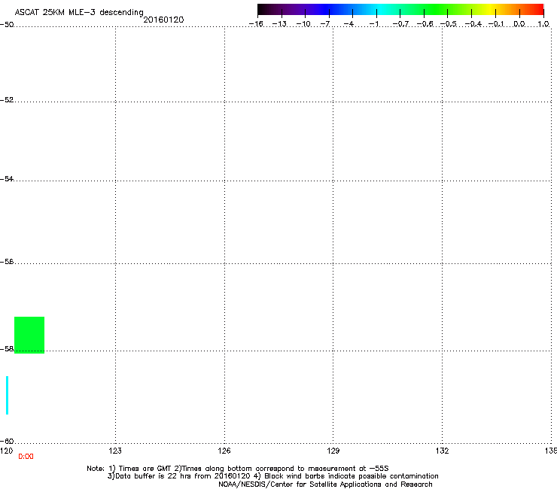
Task: Click the longitude axis label 126
Action: pos(224,451)
